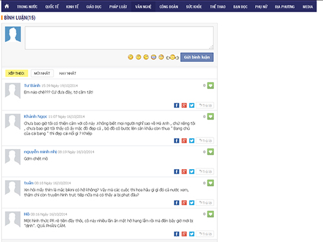This screenshot has width=323, height=242.
Task: Share nguyễn minh nhị's comment on Twitter
Action: (x=192, y=172)
